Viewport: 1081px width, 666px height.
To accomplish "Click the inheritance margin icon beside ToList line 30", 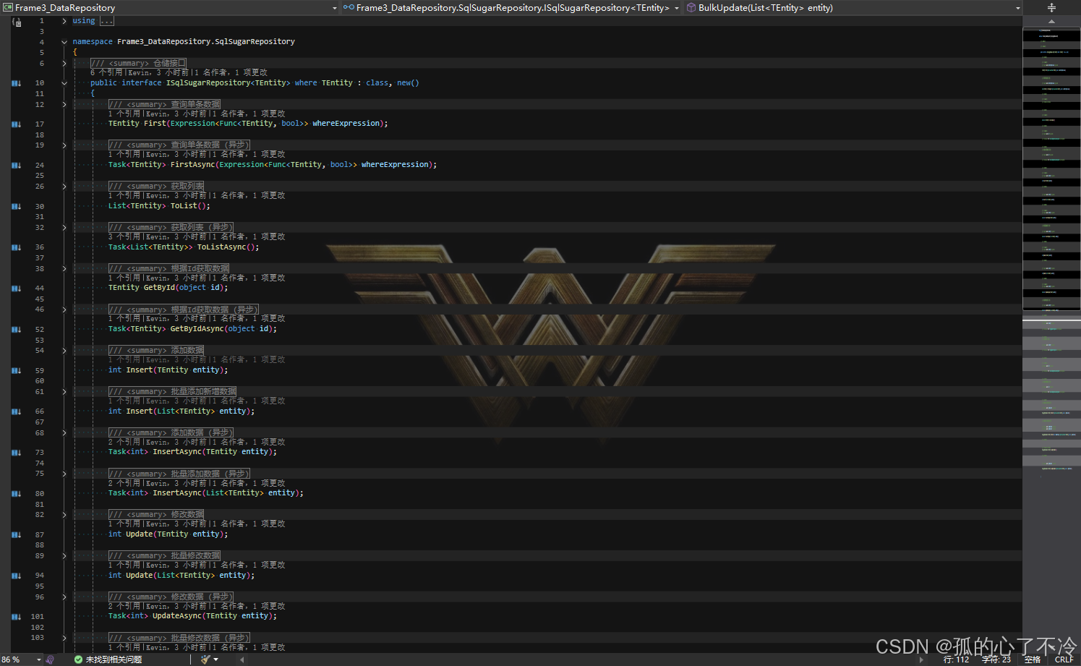I will point(16,207).
